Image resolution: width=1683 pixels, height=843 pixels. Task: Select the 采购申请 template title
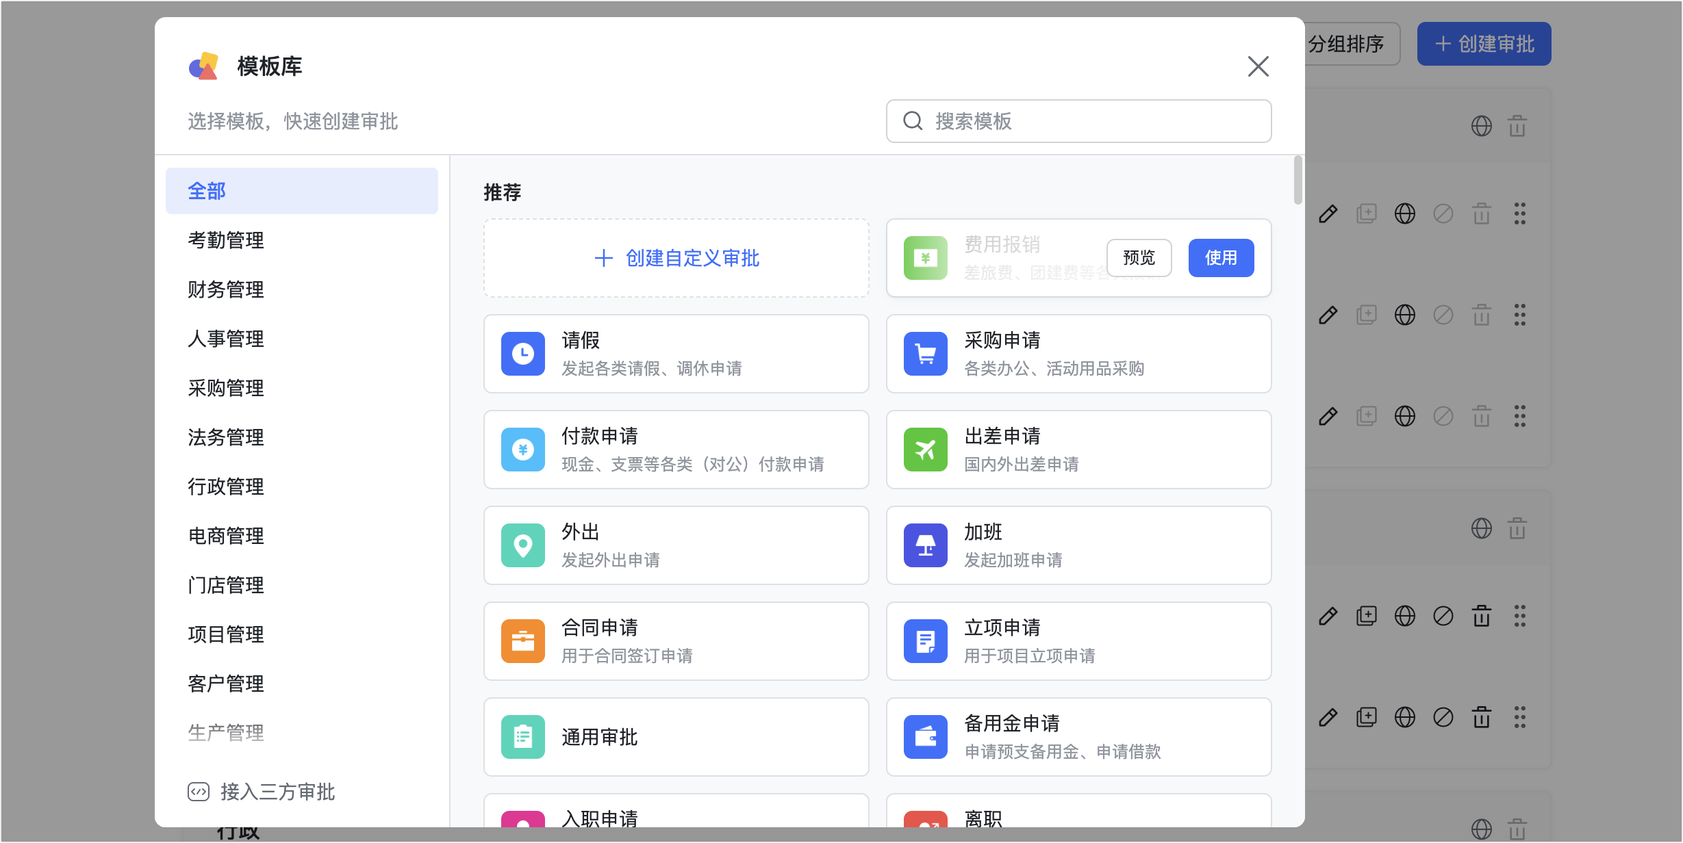(1002, 340)
